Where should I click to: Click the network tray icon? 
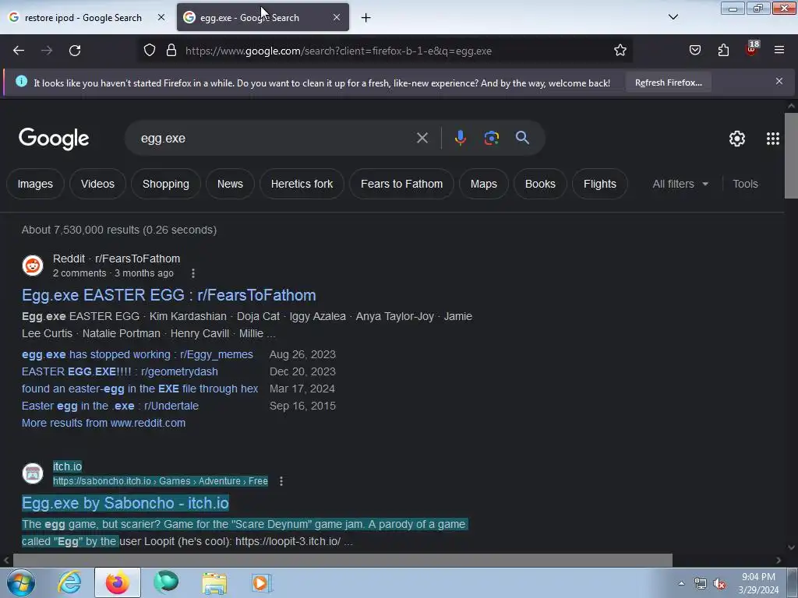701,584
